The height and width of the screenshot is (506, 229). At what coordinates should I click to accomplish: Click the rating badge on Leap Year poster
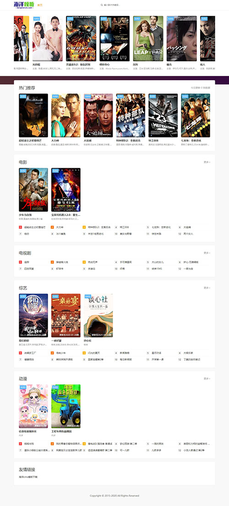pyautogui.click(x=137, y=19)
